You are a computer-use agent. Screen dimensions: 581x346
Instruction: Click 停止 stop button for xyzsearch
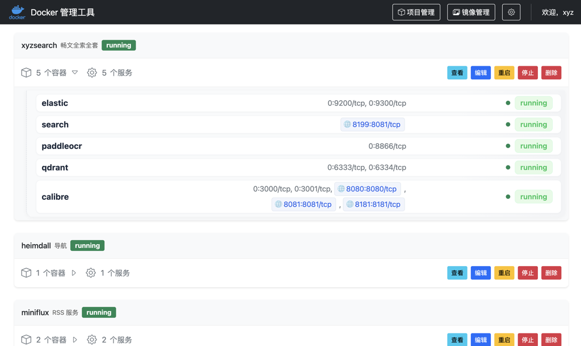528,73
